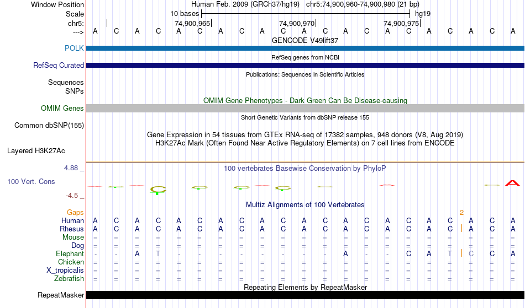Click the 74,900,970 ruler coordinate
Viewport: 525px width, 308px height.
pos(297,23)
